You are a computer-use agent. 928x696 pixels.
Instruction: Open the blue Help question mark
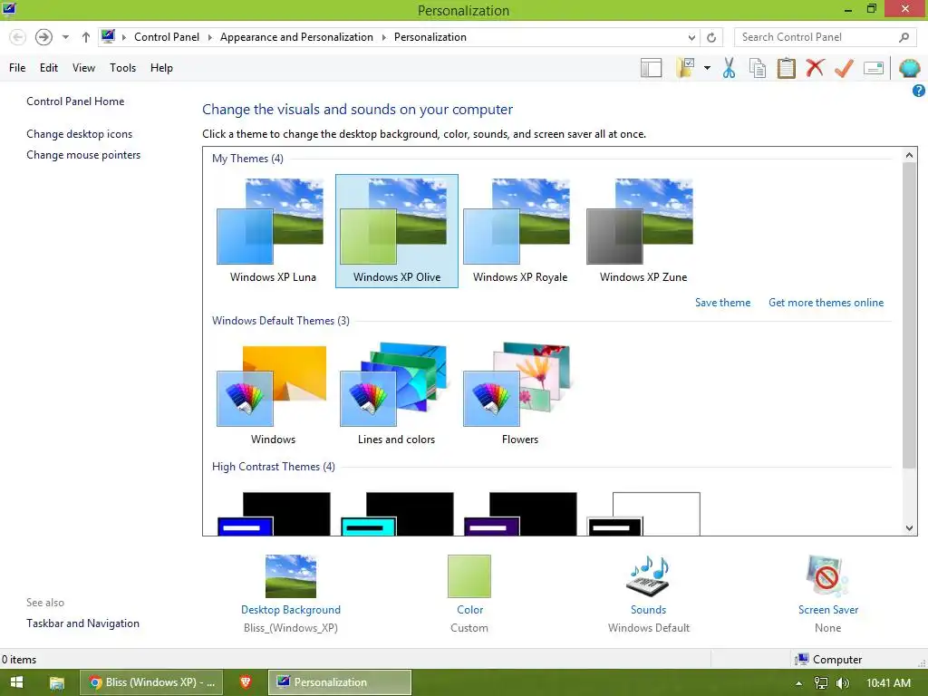pos(919,91)
